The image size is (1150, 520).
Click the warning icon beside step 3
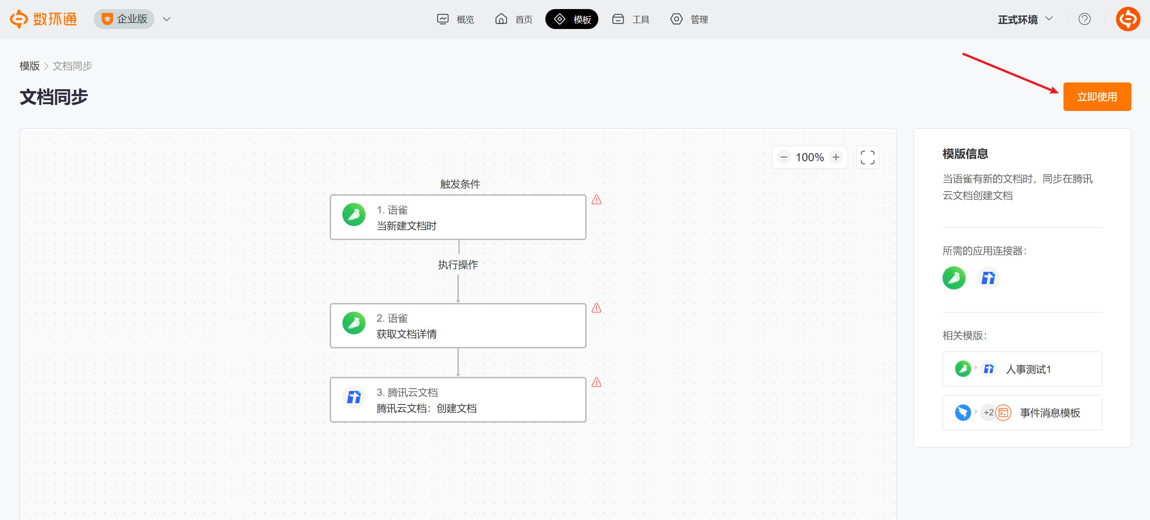597,382
